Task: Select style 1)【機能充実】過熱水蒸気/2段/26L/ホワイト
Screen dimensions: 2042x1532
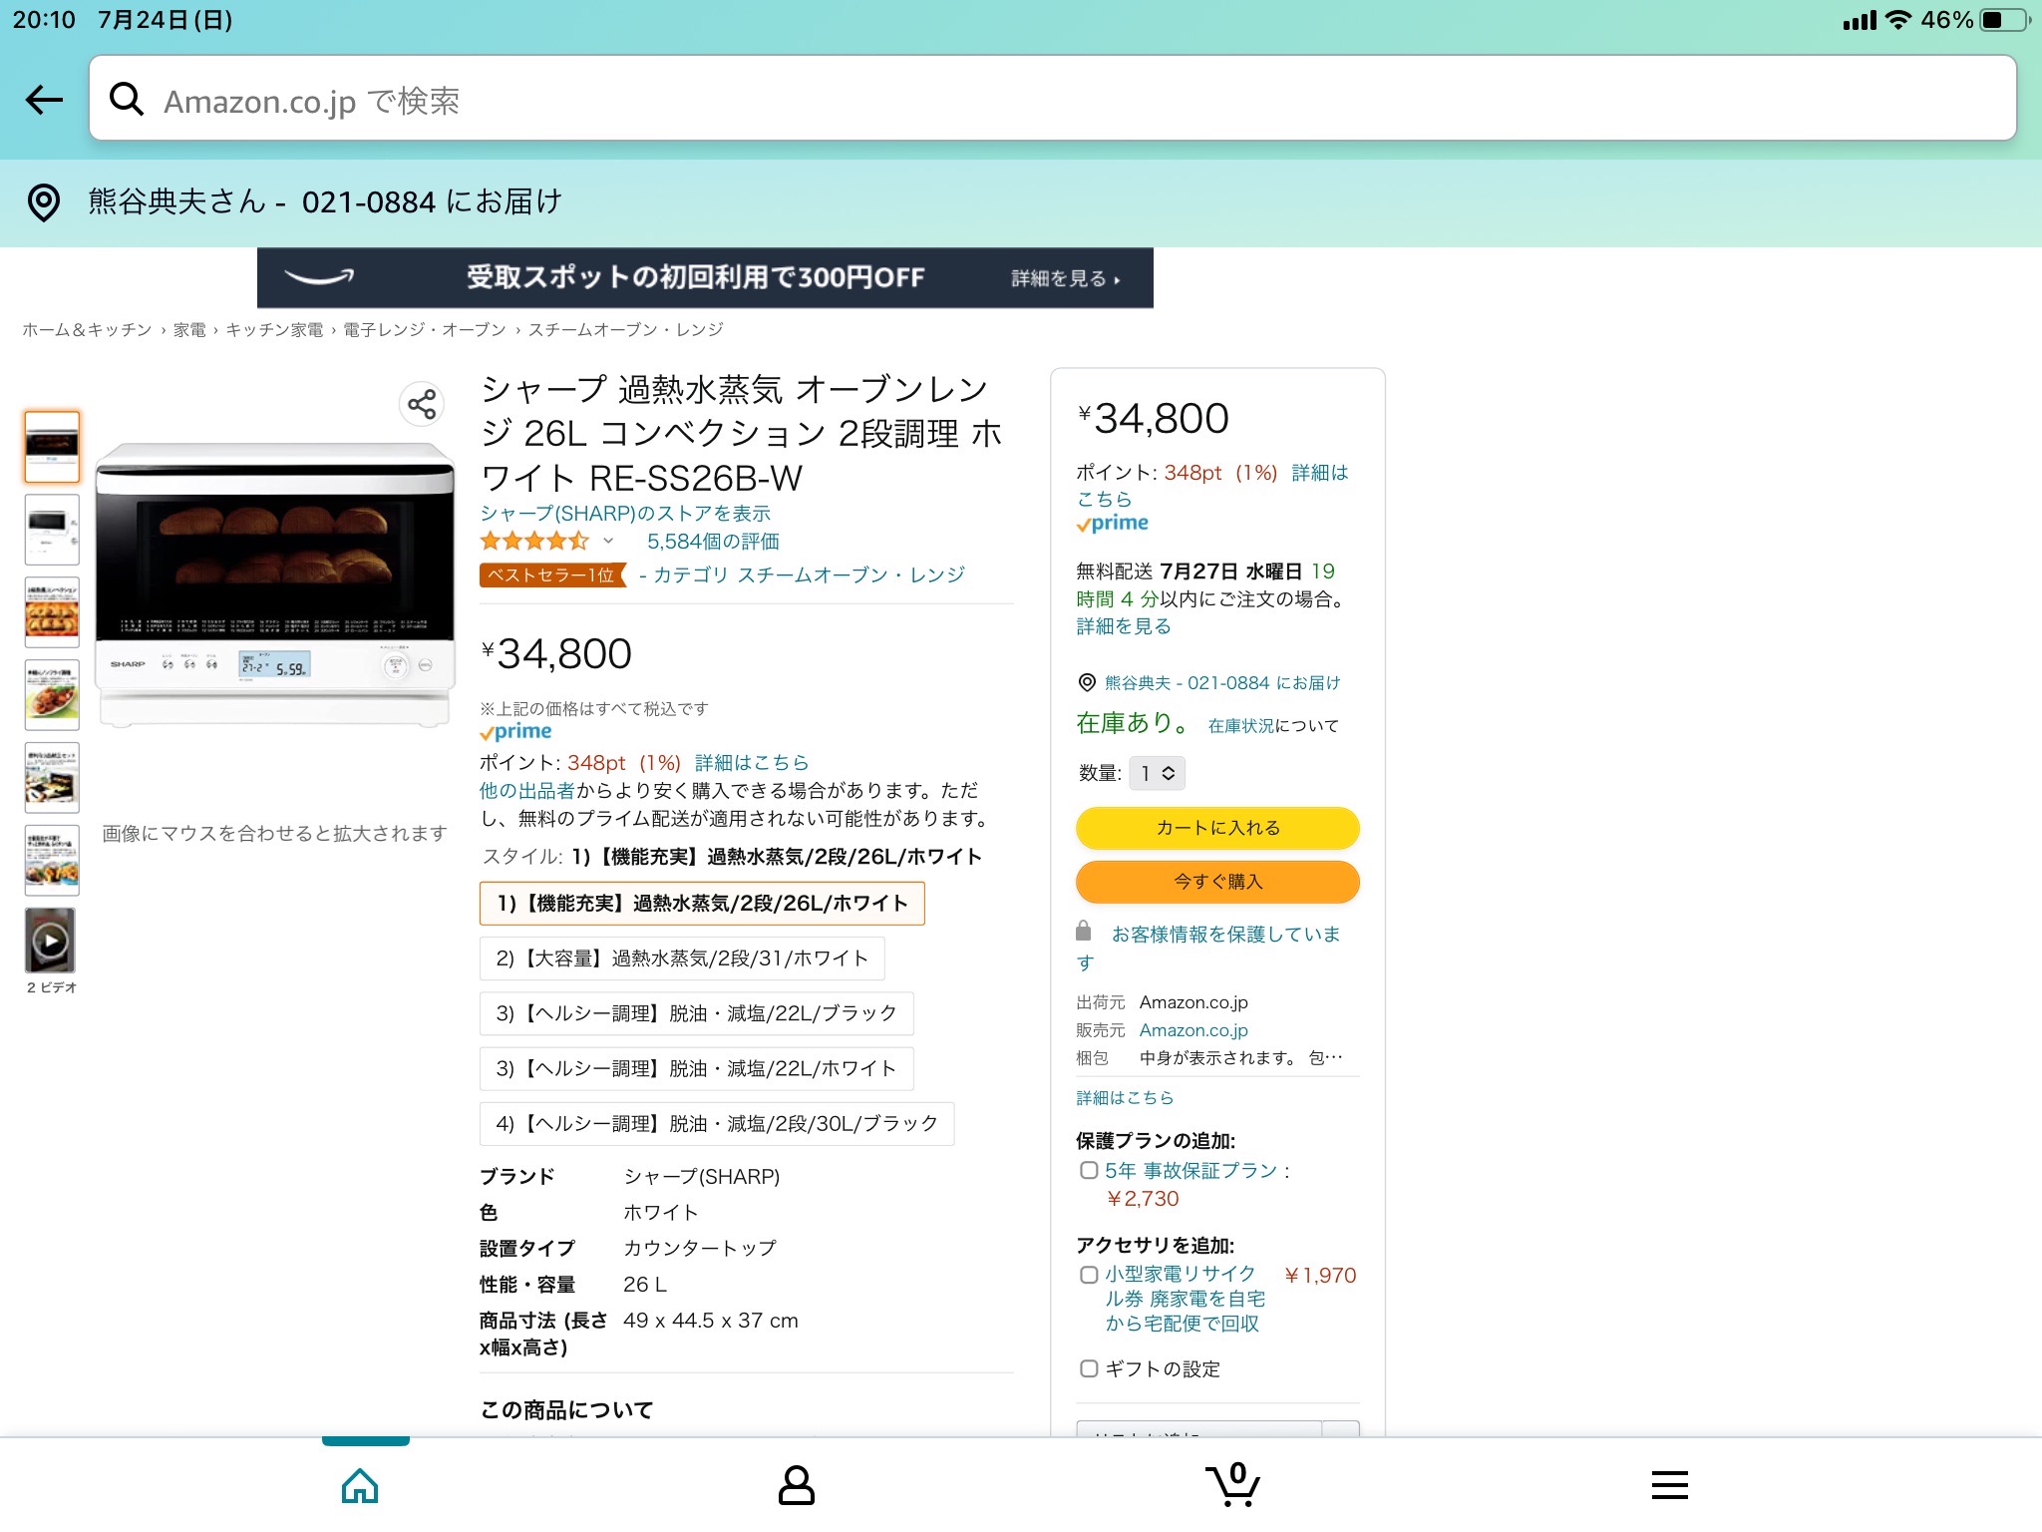Action: coord(702,904)
